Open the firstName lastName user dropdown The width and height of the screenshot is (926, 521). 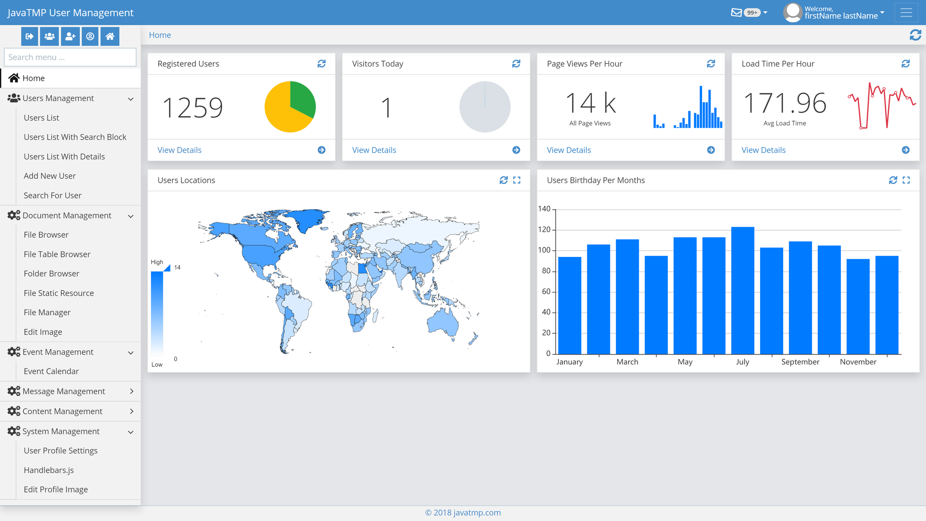tap(844, 13)
